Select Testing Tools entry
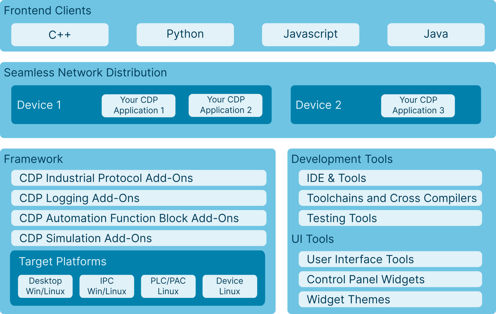Image resolution: width=496 pixels, height=314 pixels. point(390,218)
